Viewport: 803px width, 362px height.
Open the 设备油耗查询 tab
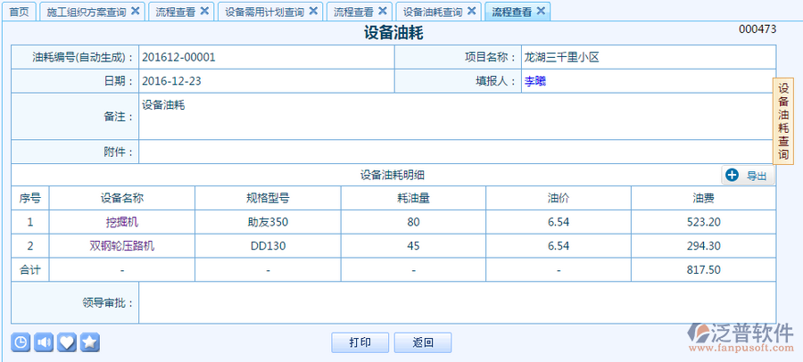click(433, 12)
